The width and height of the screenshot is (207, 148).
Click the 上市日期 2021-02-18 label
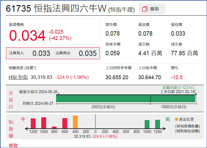(177, 92)
